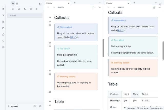Create a new folder in file explorer
The image size is (164, 110).
(19, 9)
